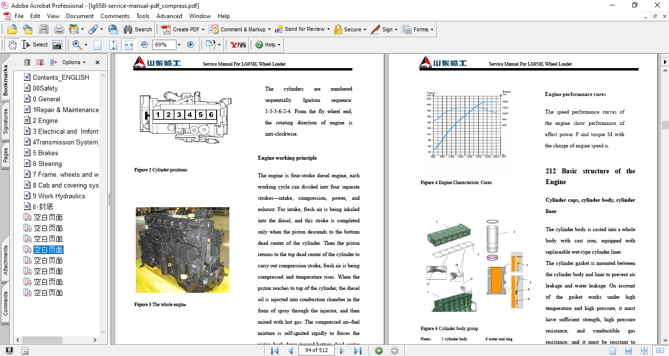Select the Hand tool
Image resolution: width=669 pixels, height=356 pixels.
[x=12, y=45]
